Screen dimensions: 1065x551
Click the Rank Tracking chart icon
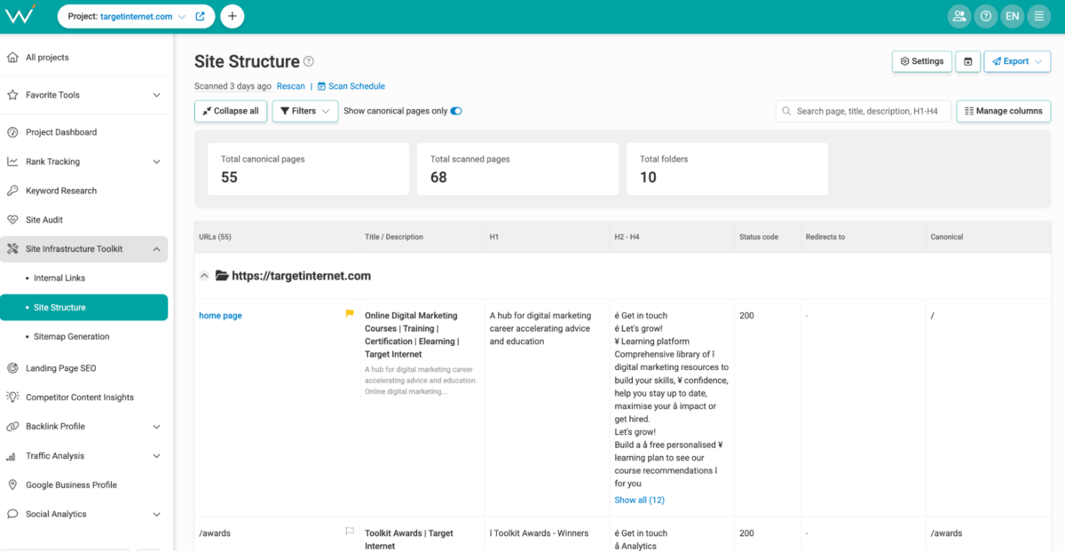pyautogui.click(x=12, y=161)
